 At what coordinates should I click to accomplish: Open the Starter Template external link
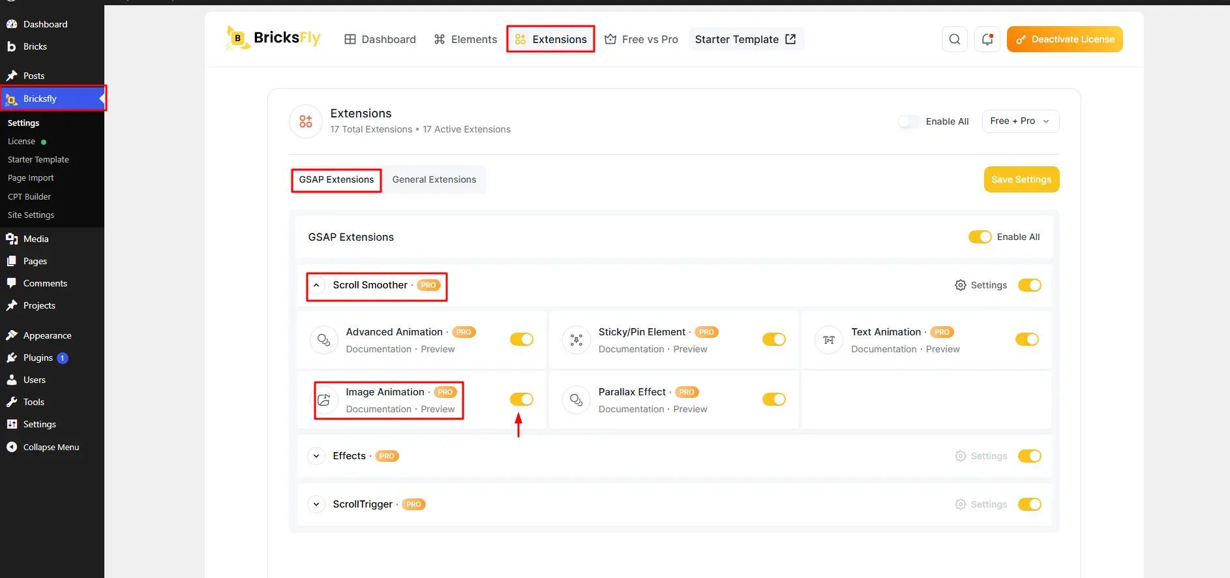745,39
